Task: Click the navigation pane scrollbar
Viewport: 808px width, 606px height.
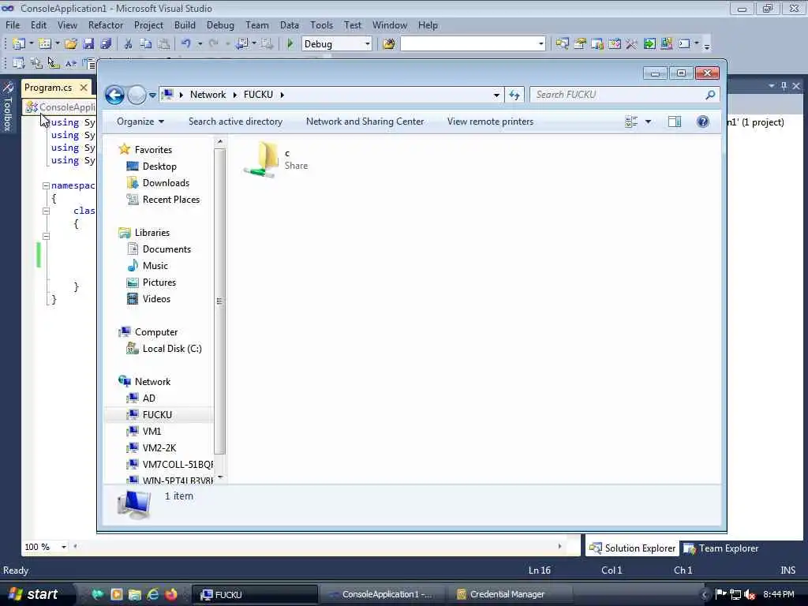Action: point(220,301)
